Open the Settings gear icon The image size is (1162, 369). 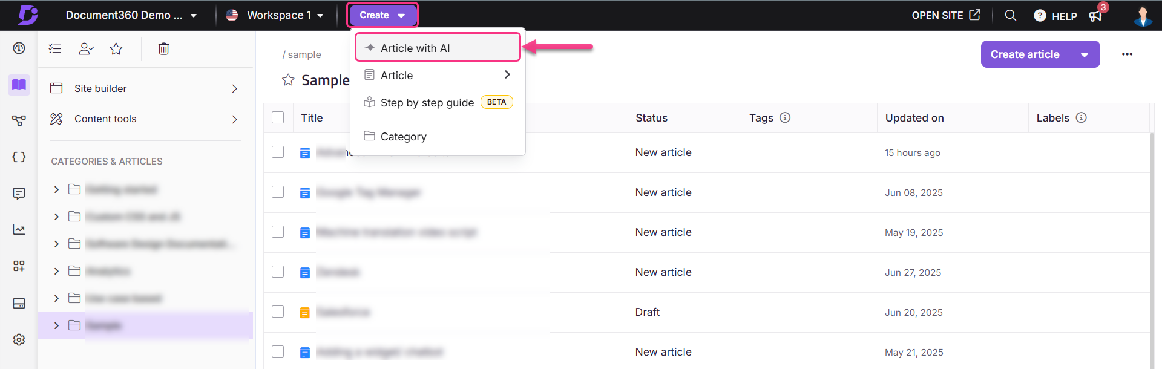tap(19, 339)
